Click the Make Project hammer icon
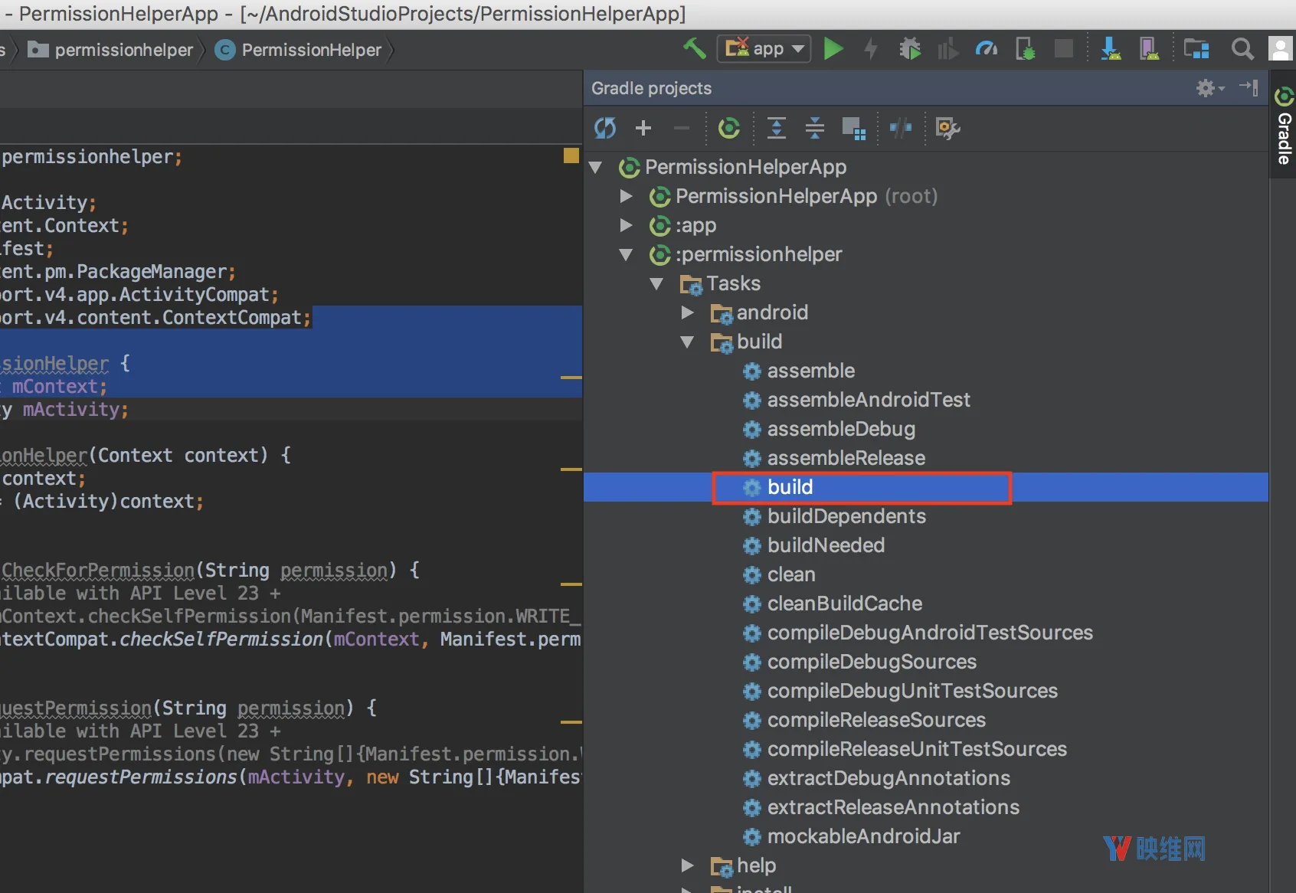This screenshot has height=893, width=1296. pyautogui.click(x=695, y=49)
